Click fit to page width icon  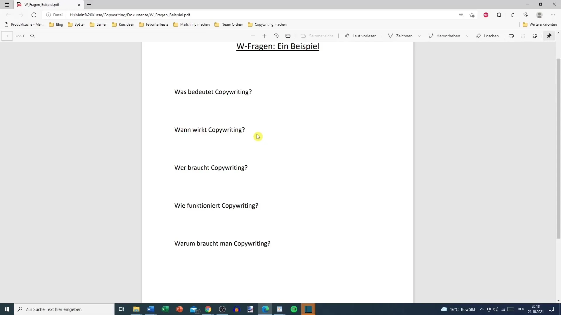(288, 36)
